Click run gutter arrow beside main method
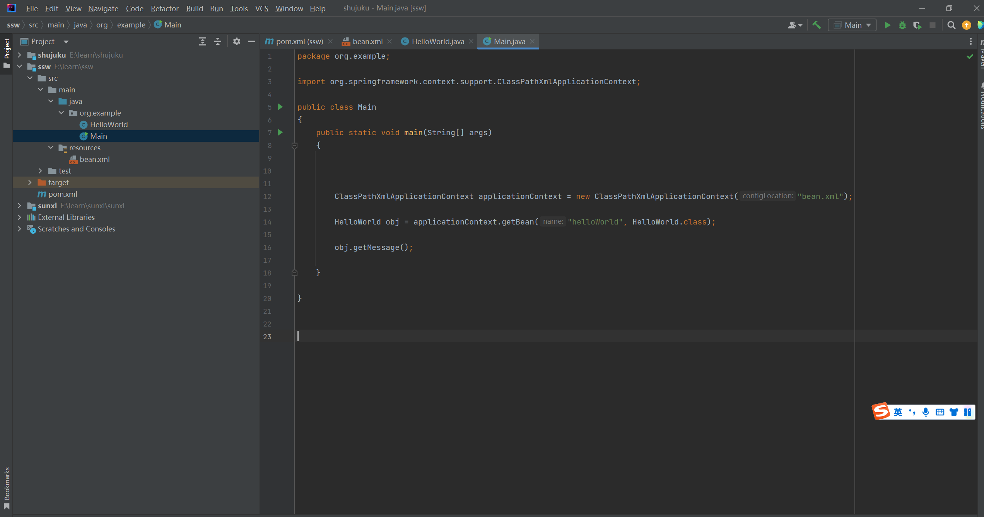984x517 pixels. pyautogui.click(x=280, y=133)
